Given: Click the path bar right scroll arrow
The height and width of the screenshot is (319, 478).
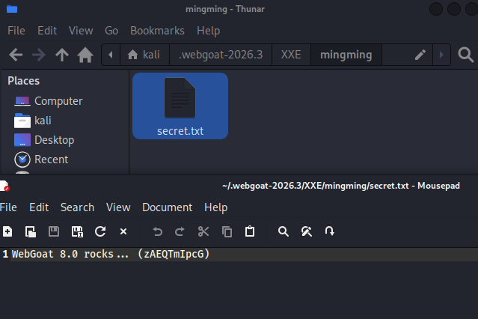Looking at the screenshot, I should (441, 55).
